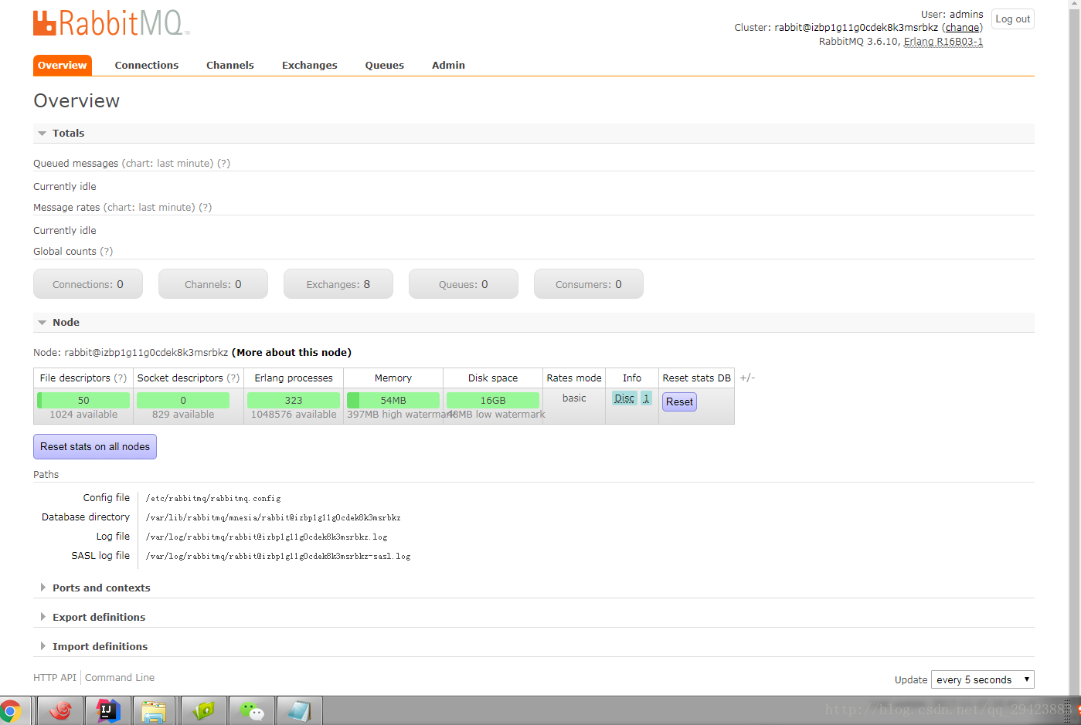The image size is (1081, 725).
Task: Click the Disk space 16GB bar
Action: 493,400
